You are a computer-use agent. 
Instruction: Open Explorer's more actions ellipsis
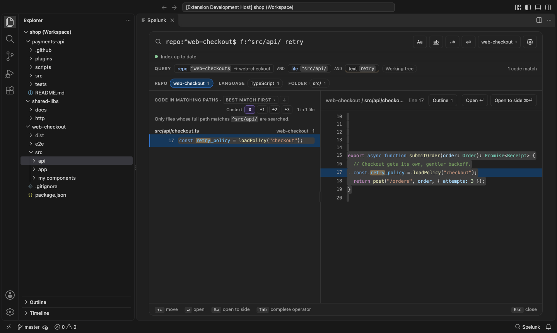(128, 20)
